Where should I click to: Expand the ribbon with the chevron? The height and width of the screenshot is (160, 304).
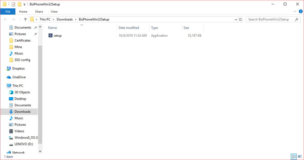(x=295, y=12)
